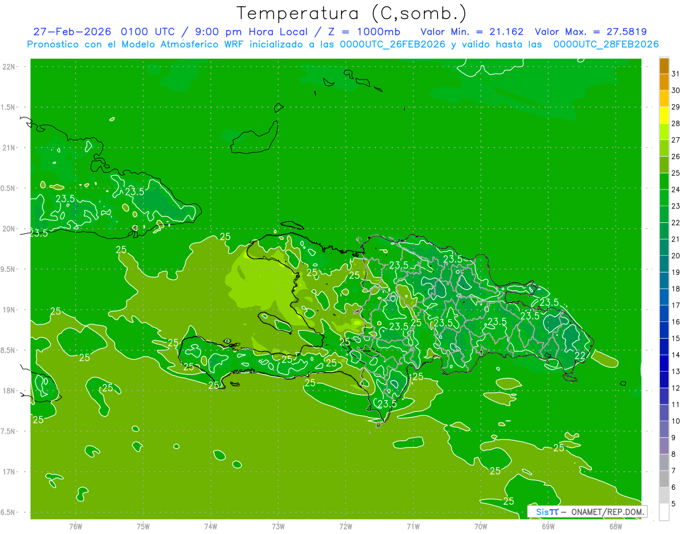This screenshot has height=534, width=691.
Task: Click the 'Temperatura (C,somb.)' map title
Action: coord(352,13)
